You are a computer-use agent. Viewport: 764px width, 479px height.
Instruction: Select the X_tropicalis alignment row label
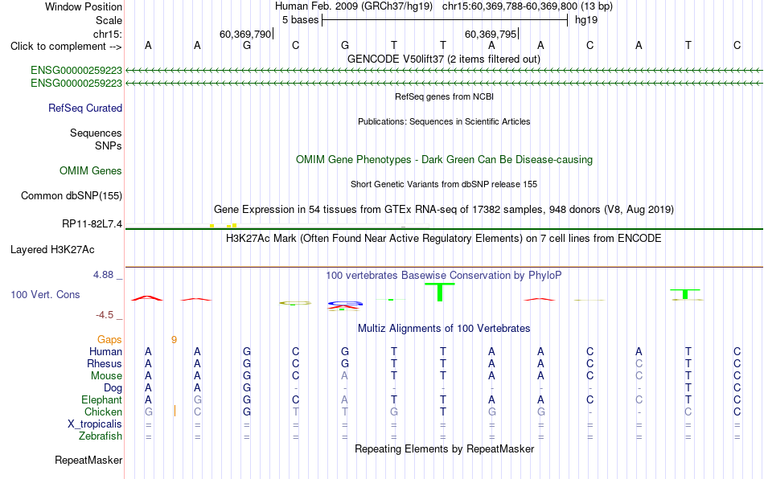(x=95, y=424)
